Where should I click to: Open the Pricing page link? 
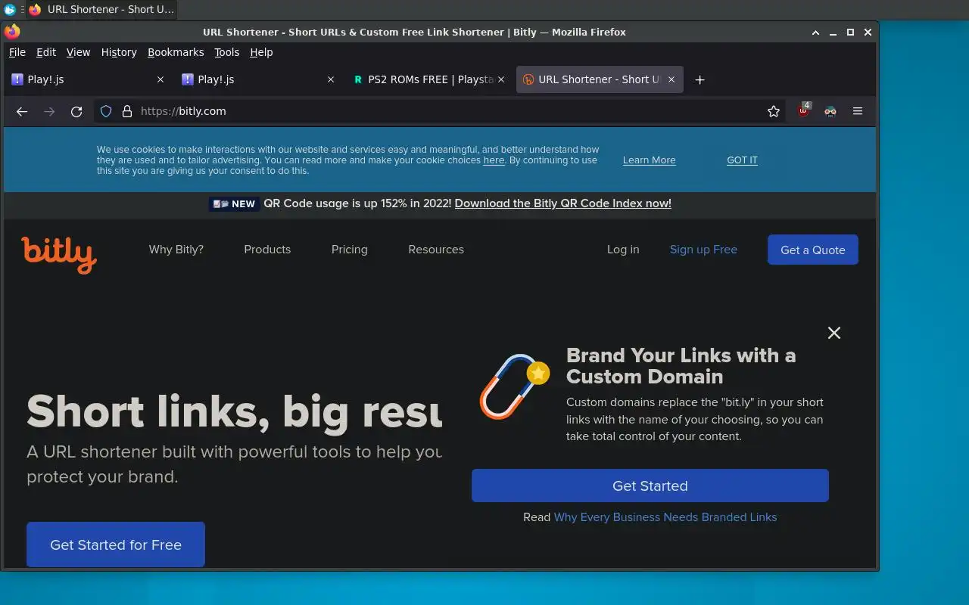point(350,250)
